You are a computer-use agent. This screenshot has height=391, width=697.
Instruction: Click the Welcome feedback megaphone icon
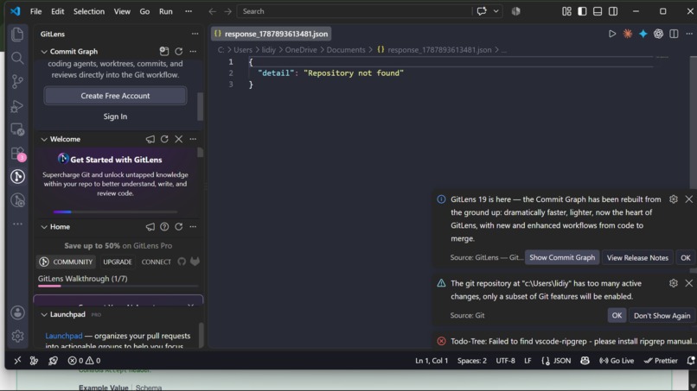[150, 139]
